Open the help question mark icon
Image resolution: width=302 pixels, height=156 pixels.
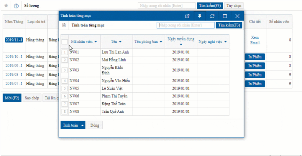tap(16, 6)
